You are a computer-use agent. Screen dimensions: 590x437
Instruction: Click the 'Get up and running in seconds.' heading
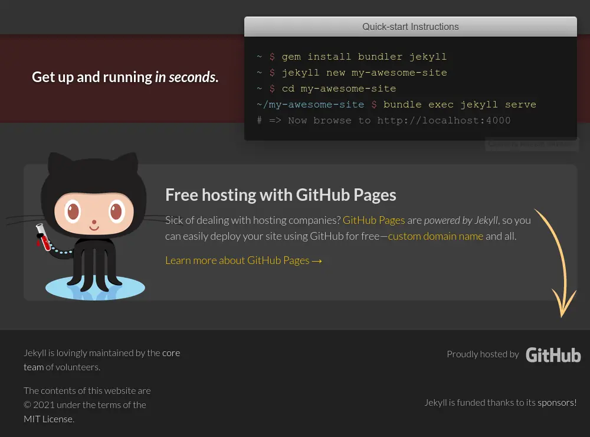click(x=125, y=77)
